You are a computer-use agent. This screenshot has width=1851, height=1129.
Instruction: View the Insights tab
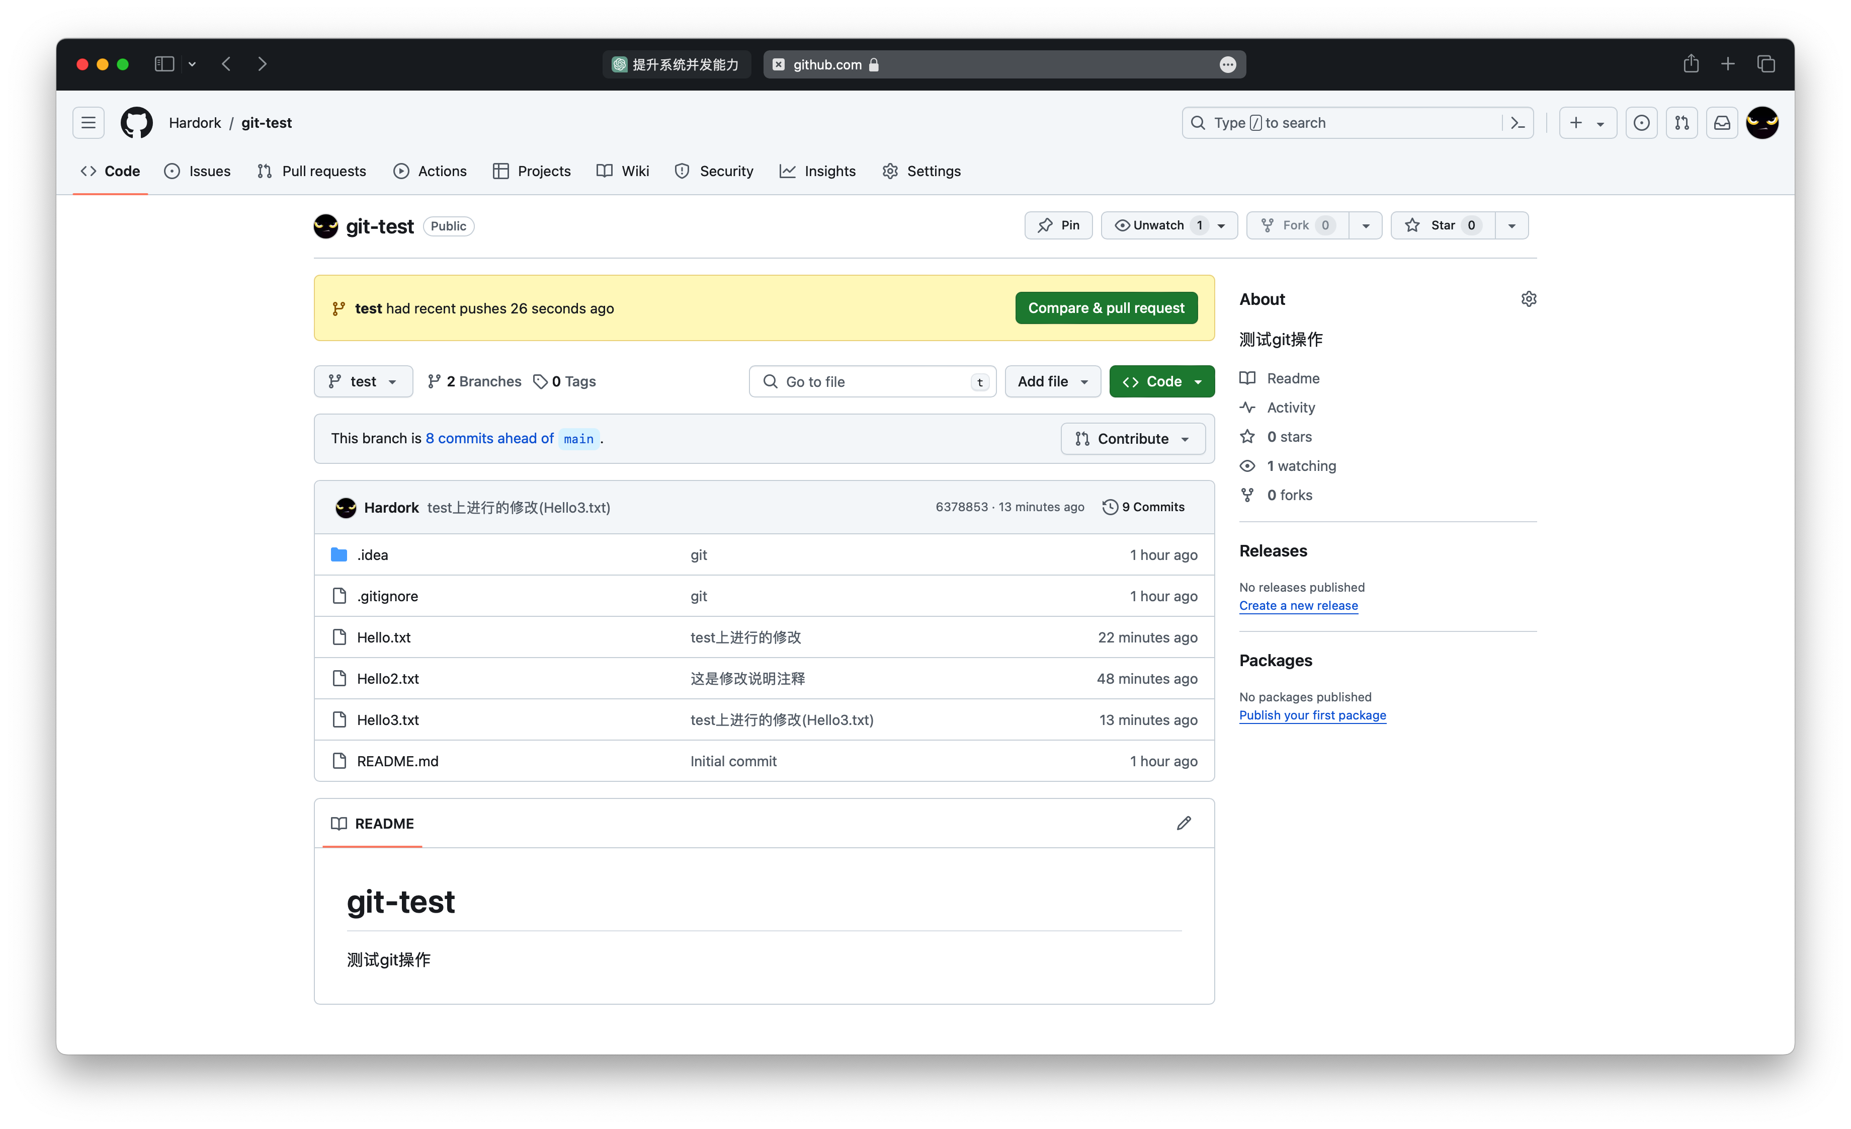pos(817,171)
